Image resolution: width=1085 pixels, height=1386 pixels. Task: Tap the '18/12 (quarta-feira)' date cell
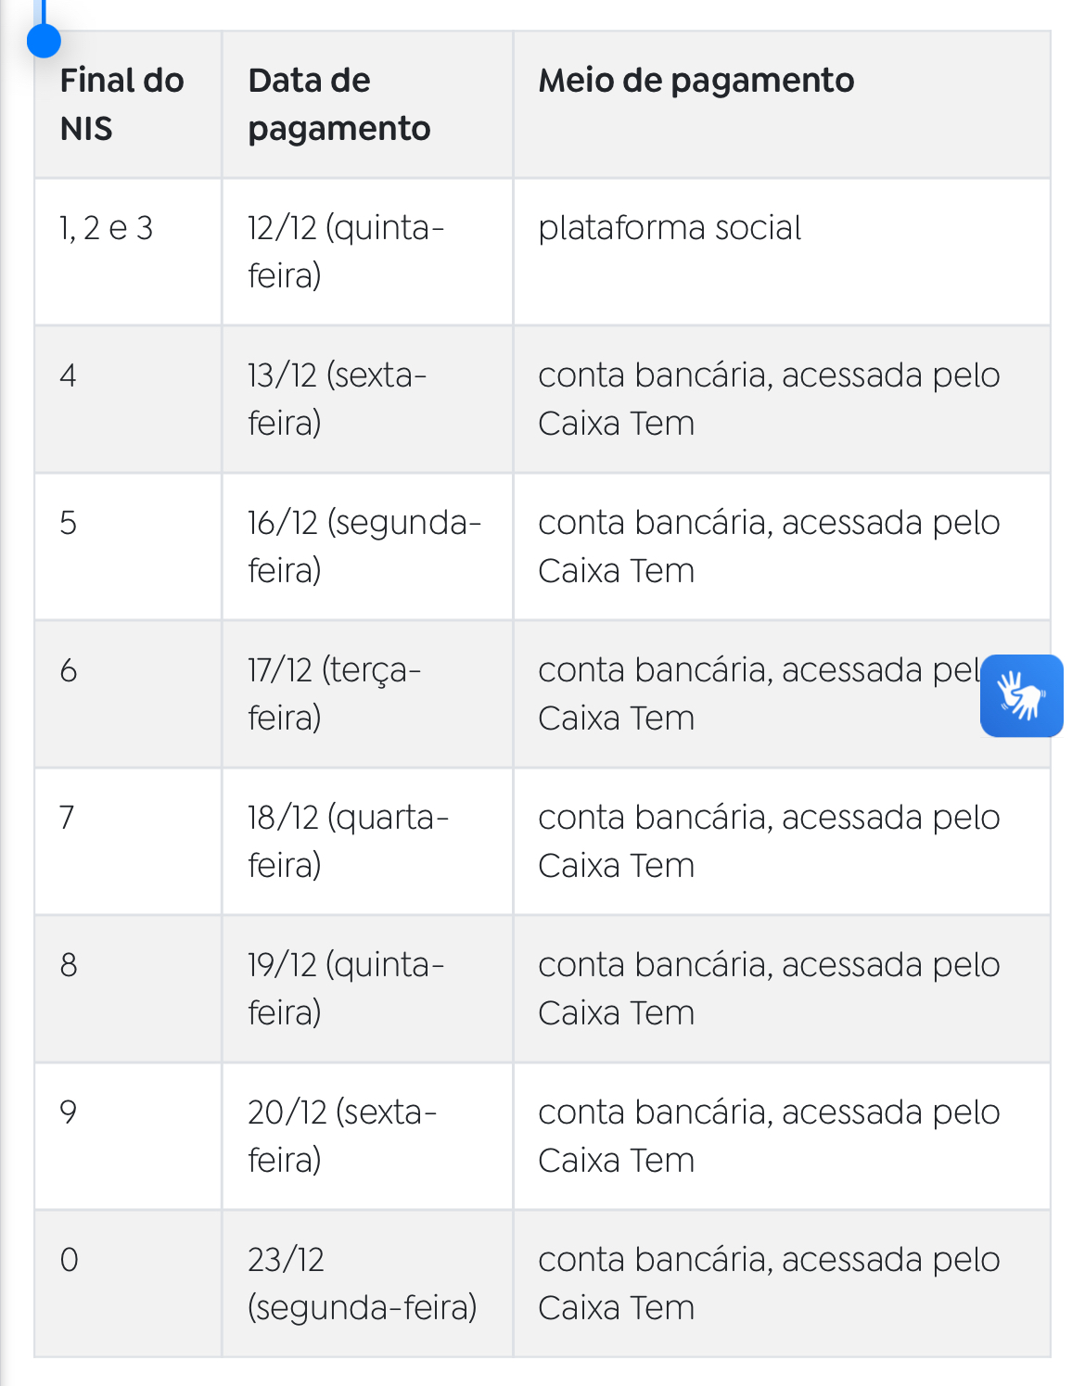pyautogui.click(x=367, y=841)
